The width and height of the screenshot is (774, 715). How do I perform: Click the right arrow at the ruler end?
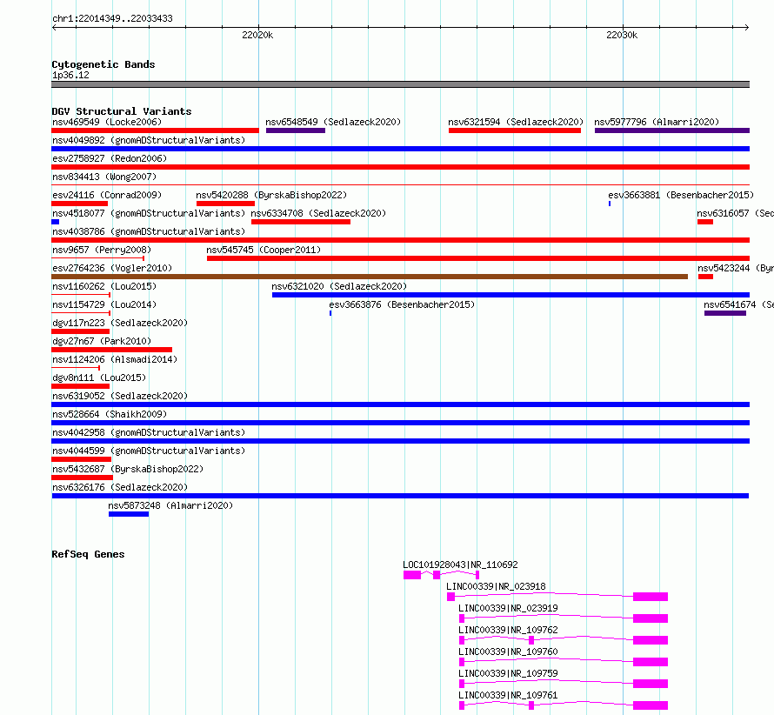747,28
